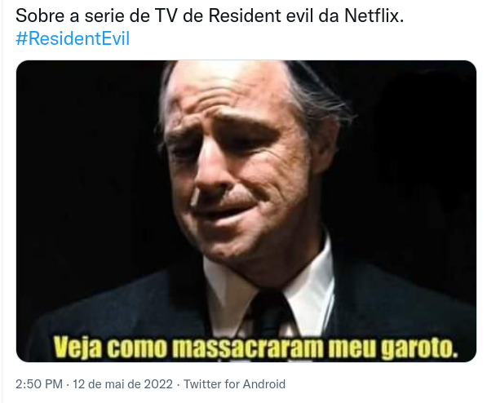Click the date 12 de mai de 2022

122,384
